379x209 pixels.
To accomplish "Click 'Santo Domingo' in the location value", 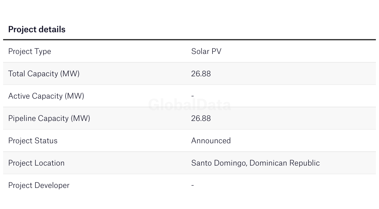I will pos(218,163).
